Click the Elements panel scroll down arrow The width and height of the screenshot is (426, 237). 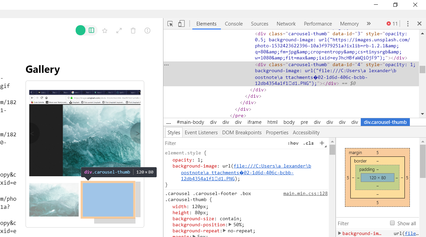click(422, 114)
